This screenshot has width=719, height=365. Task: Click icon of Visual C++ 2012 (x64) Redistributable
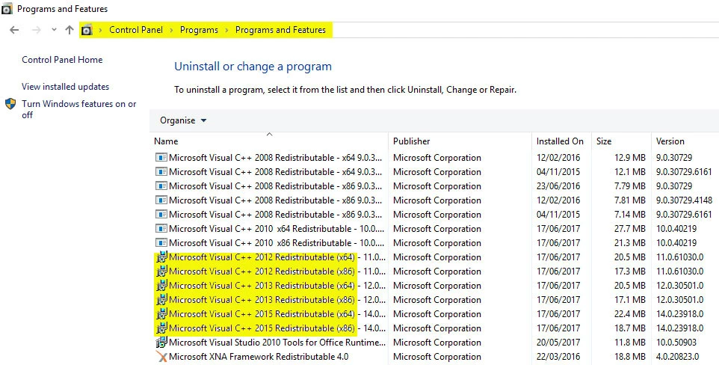[161, 257]
